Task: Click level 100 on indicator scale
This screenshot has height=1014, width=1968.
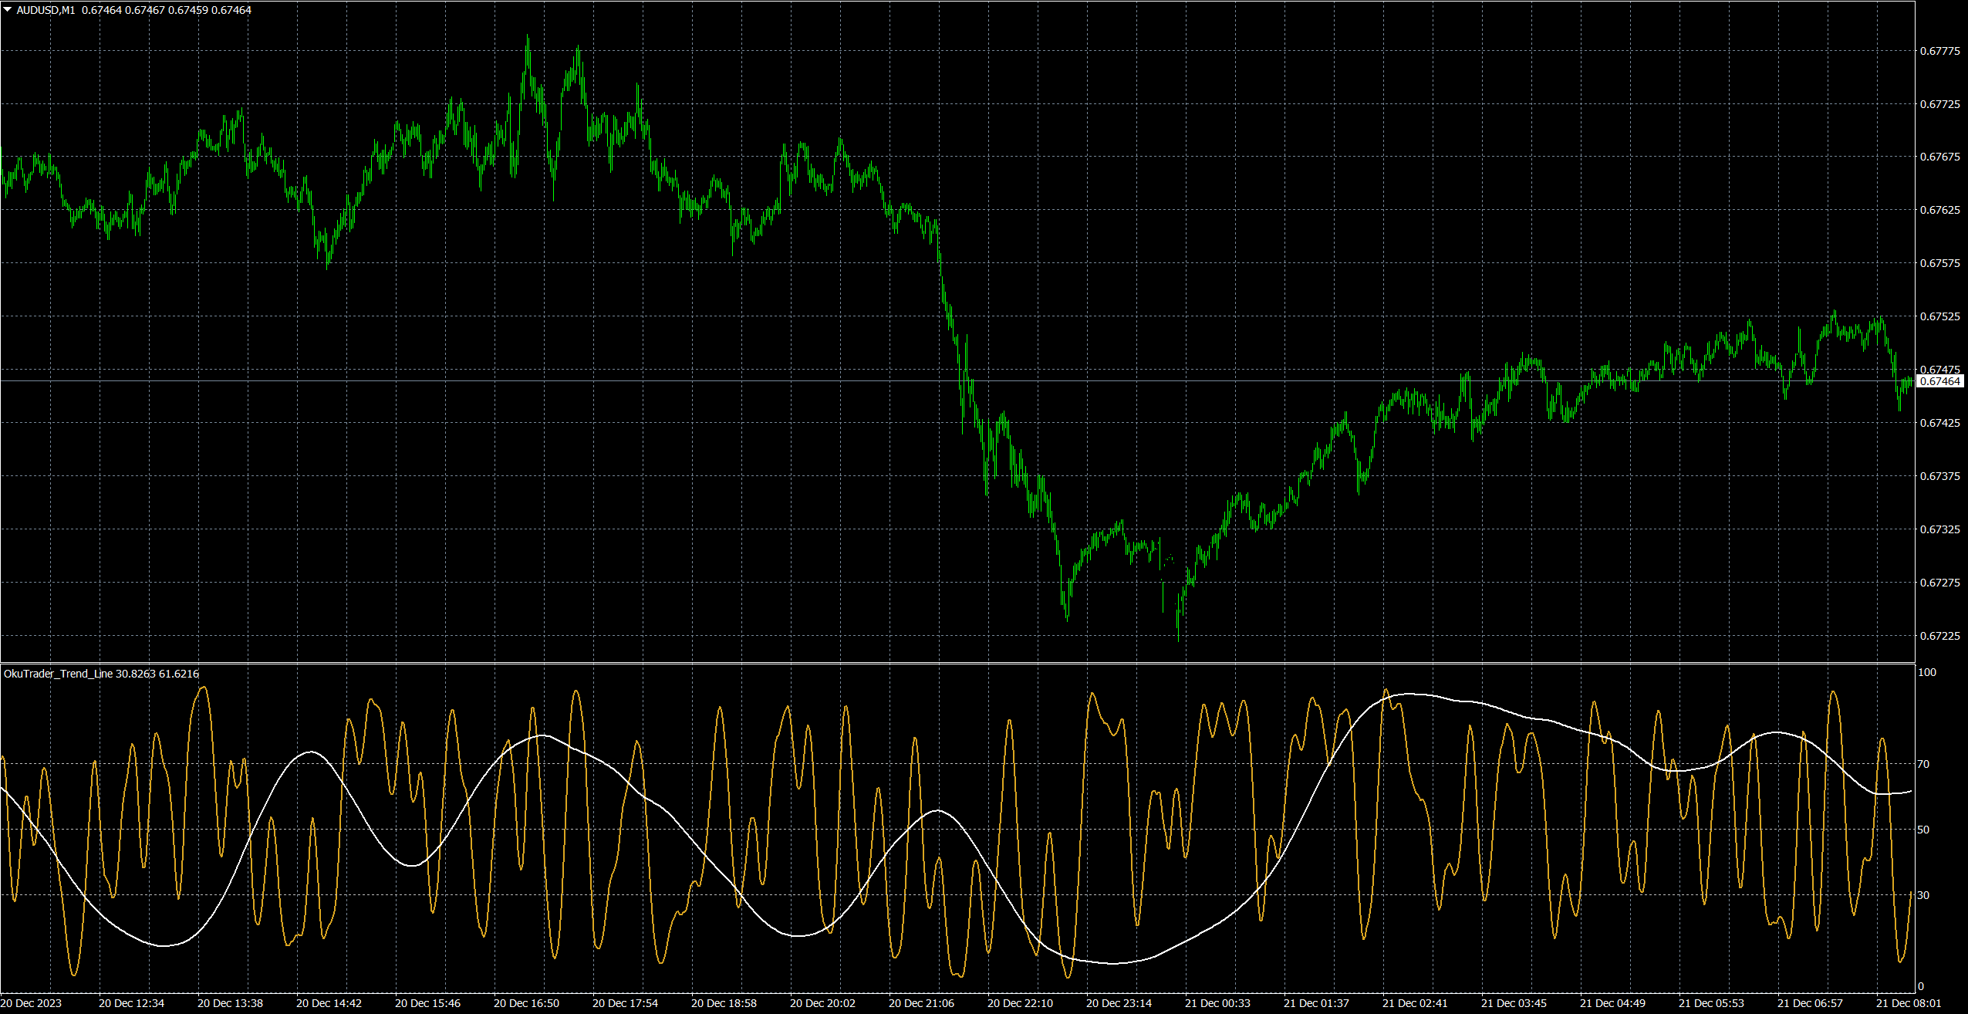Action: [1926, 672]
